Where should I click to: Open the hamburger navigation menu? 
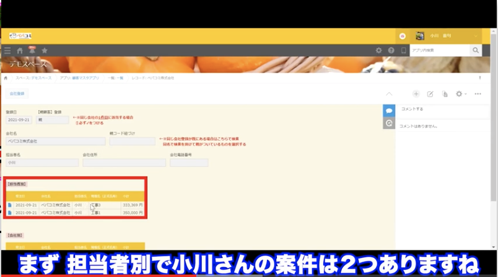point(7,51)
